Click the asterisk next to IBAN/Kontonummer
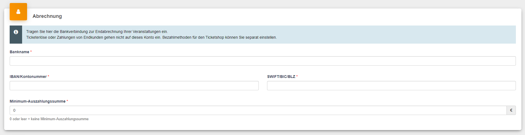The image size is (525, 135). pos(48,76)
